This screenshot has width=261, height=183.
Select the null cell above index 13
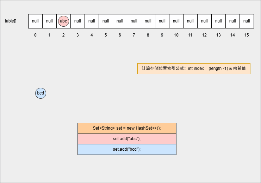coord(218,21)
